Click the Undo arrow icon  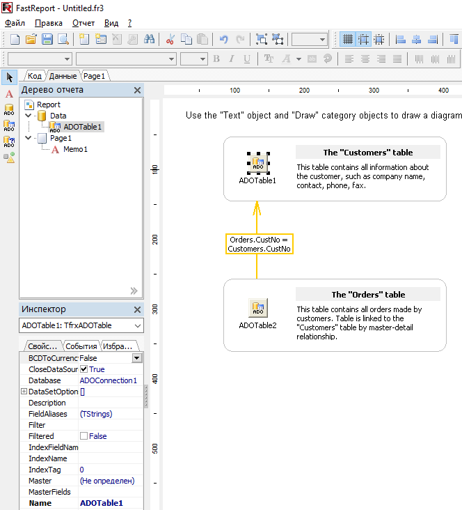coord(223,40)
